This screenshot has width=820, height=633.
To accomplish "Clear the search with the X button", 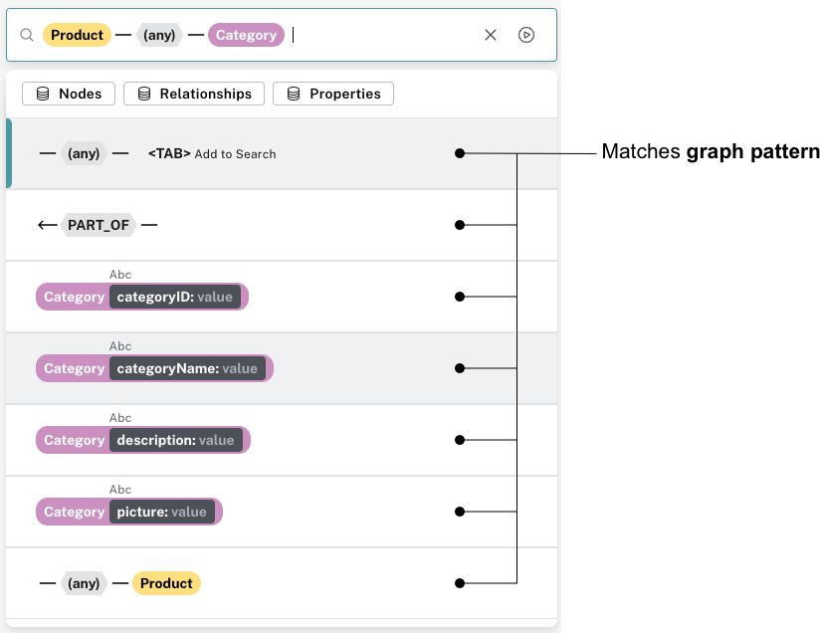I will (490, 35).
